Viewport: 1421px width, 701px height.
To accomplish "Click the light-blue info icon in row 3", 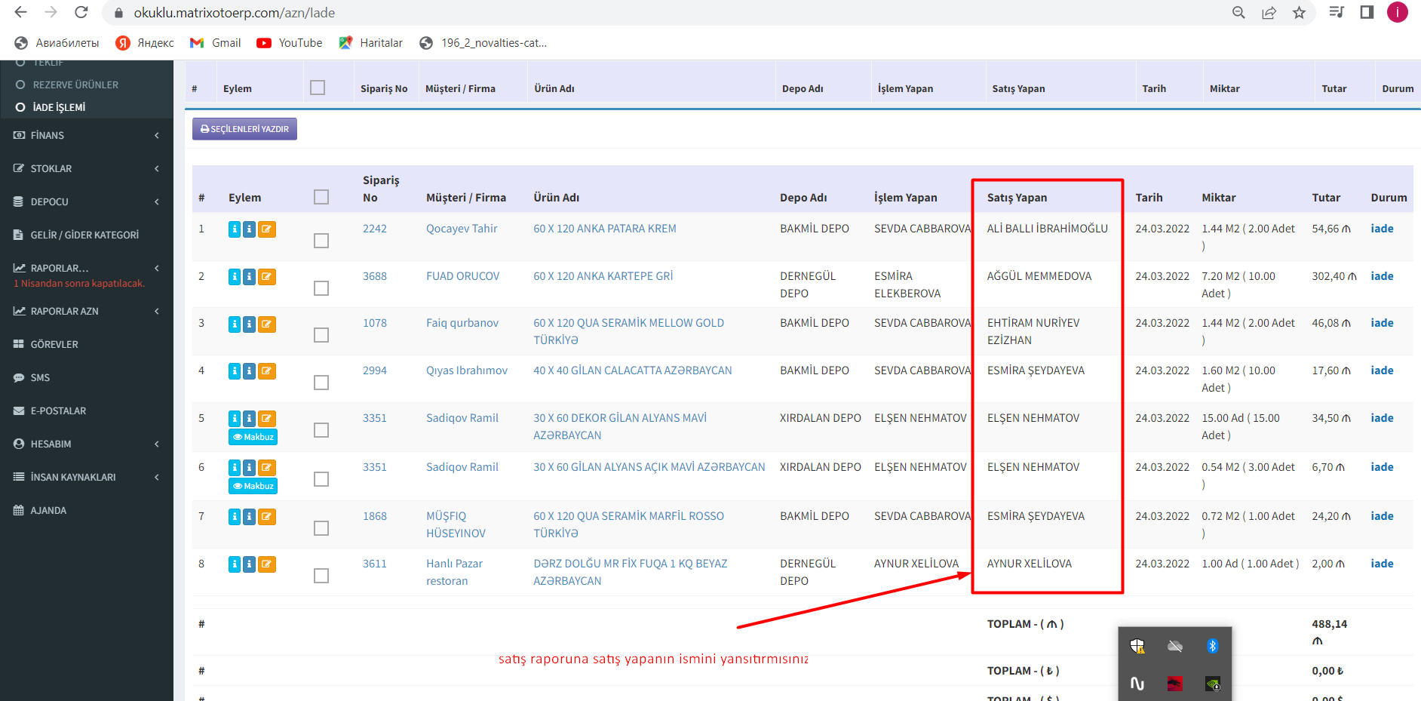I will pyautogui.click(x=235, y=324).
